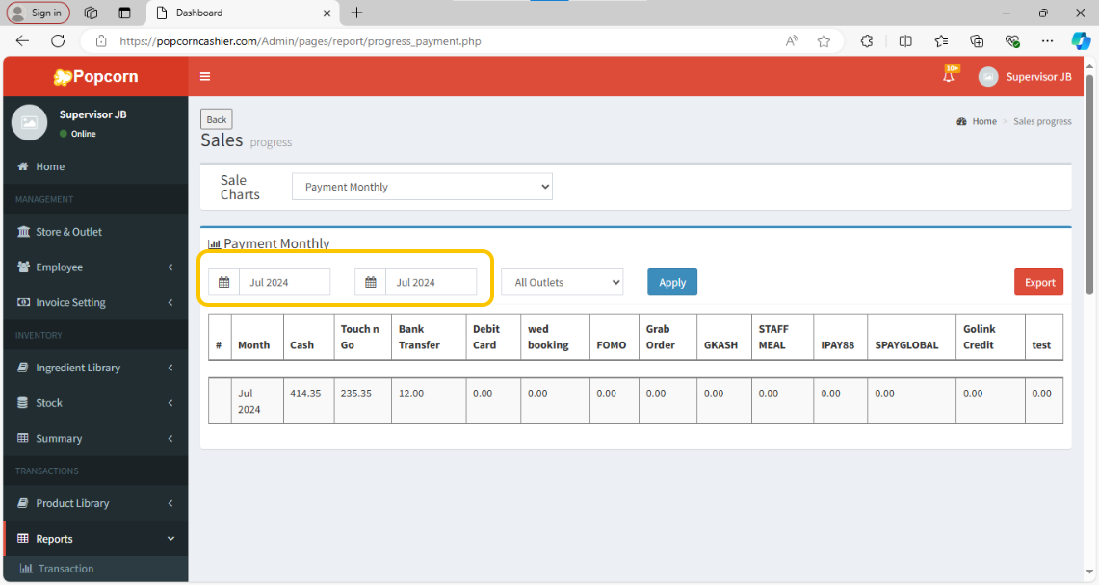This screenshot has height=585, width=1099.
Task: Open the Sale Charts Payment Monthly dropdown
Action: coord(422,187)
